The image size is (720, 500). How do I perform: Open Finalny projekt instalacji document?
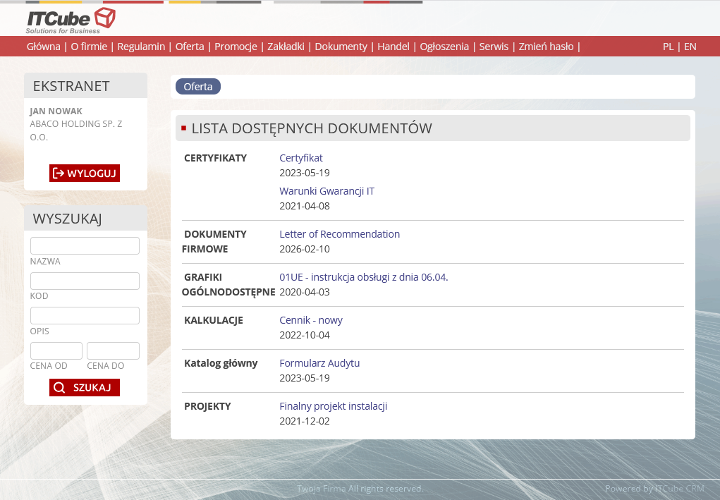pos(333,406)
